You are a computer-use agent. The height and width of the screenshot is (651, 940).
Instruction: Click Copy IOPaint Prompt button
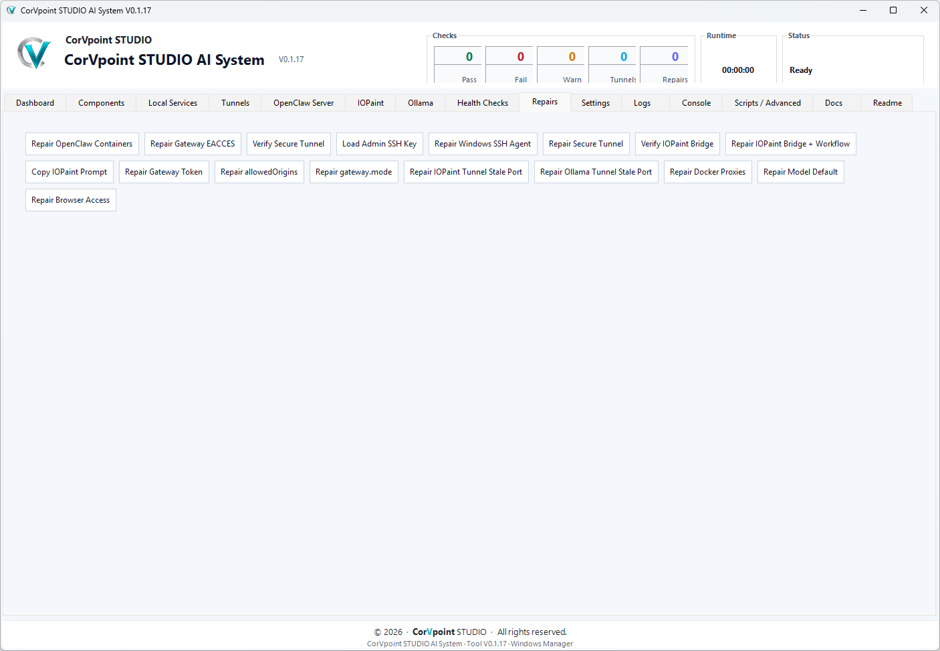pyautogui.click(x=70, y=172)
